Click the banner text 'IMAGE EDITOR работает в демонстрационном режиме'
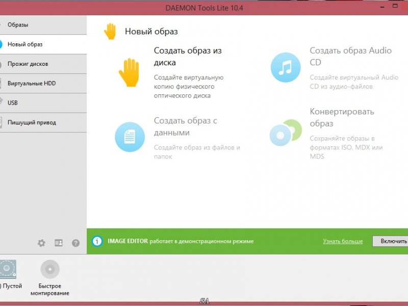408x306 pixels. [x=181, y=241]
